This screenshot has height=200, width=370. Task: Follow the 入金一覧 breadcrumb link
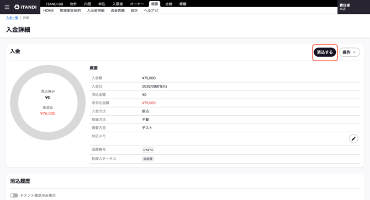(x=12, y=18)
